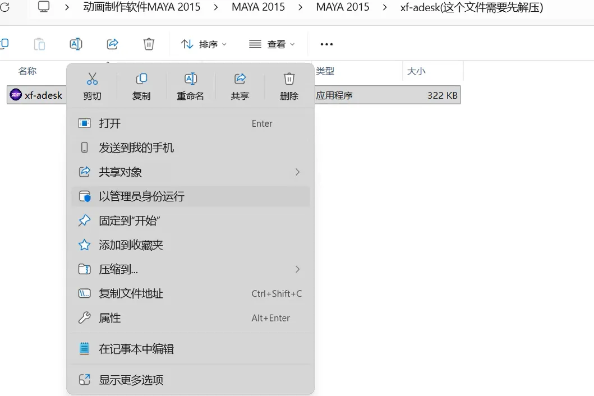Click the toolbar Delete trash icon

tap(149, 44)
